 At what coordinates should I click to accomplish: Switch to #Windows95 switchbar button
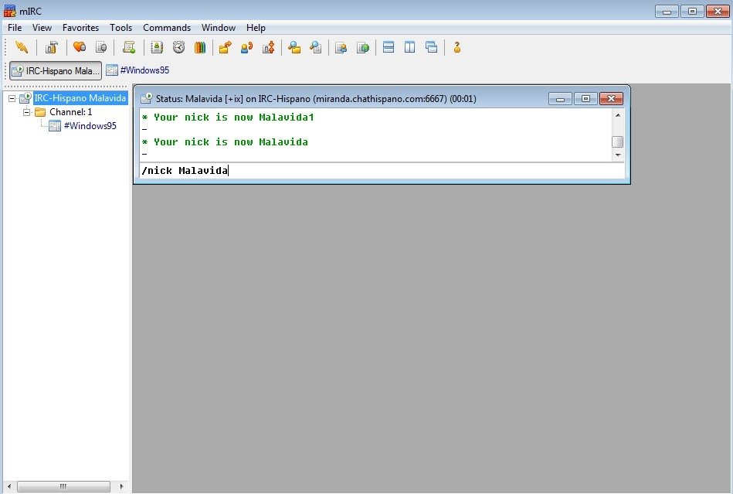click(x=137, y=70)
